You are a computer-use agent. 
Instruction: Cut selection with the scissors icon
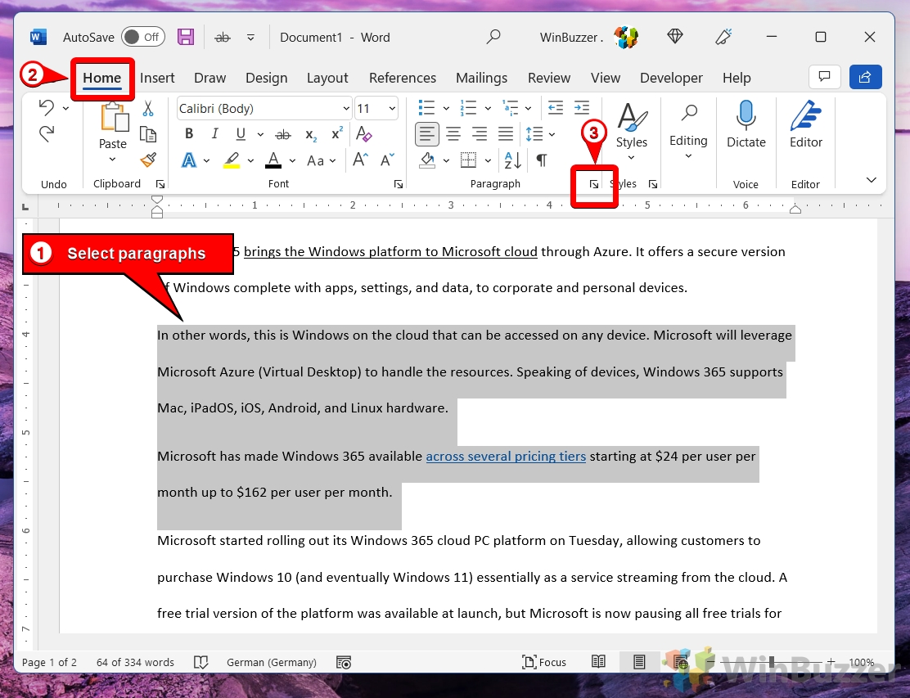point(148,108)
